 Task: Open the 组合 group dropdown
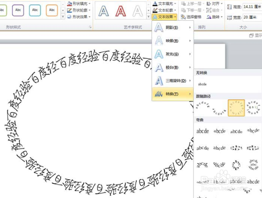[215, 10]
